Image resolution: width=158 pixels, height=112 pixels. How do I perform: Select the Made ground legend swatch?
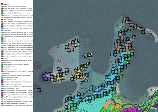[2, 62]
